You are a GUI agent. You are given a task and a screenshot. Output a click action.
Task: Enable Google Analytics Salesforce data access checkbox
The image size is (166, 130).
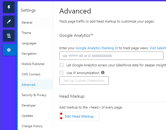coord(61,65)
